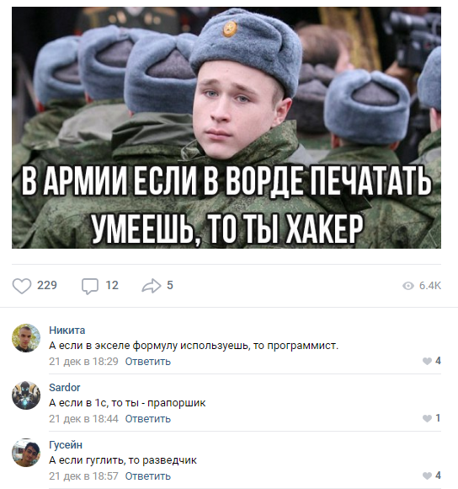Like the post with the heart icon

22,286
